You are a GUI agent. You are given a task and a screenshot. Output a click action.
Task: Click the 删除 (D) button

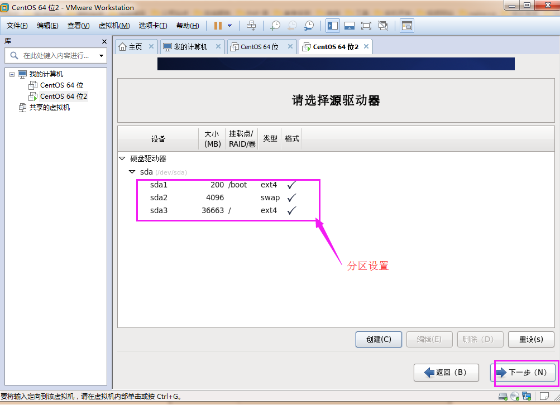pyautogui.click(x=480, y=339)
